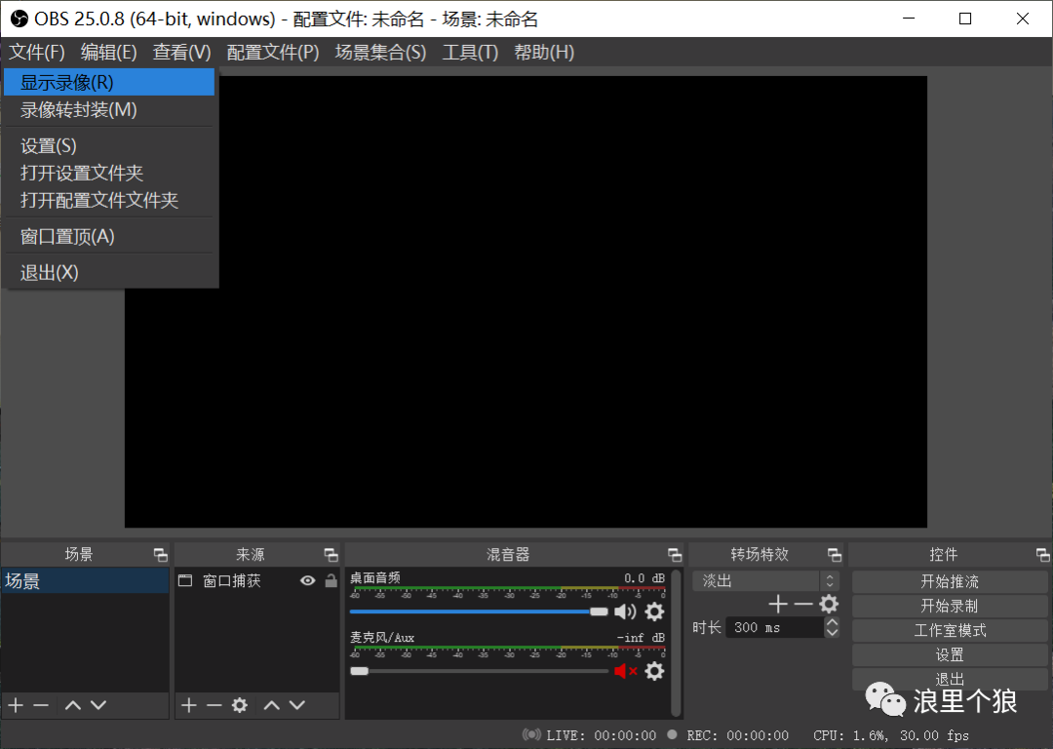1053x749 pixels.
Task: Add a new source with plus icon
Action: tap(189, 705)
